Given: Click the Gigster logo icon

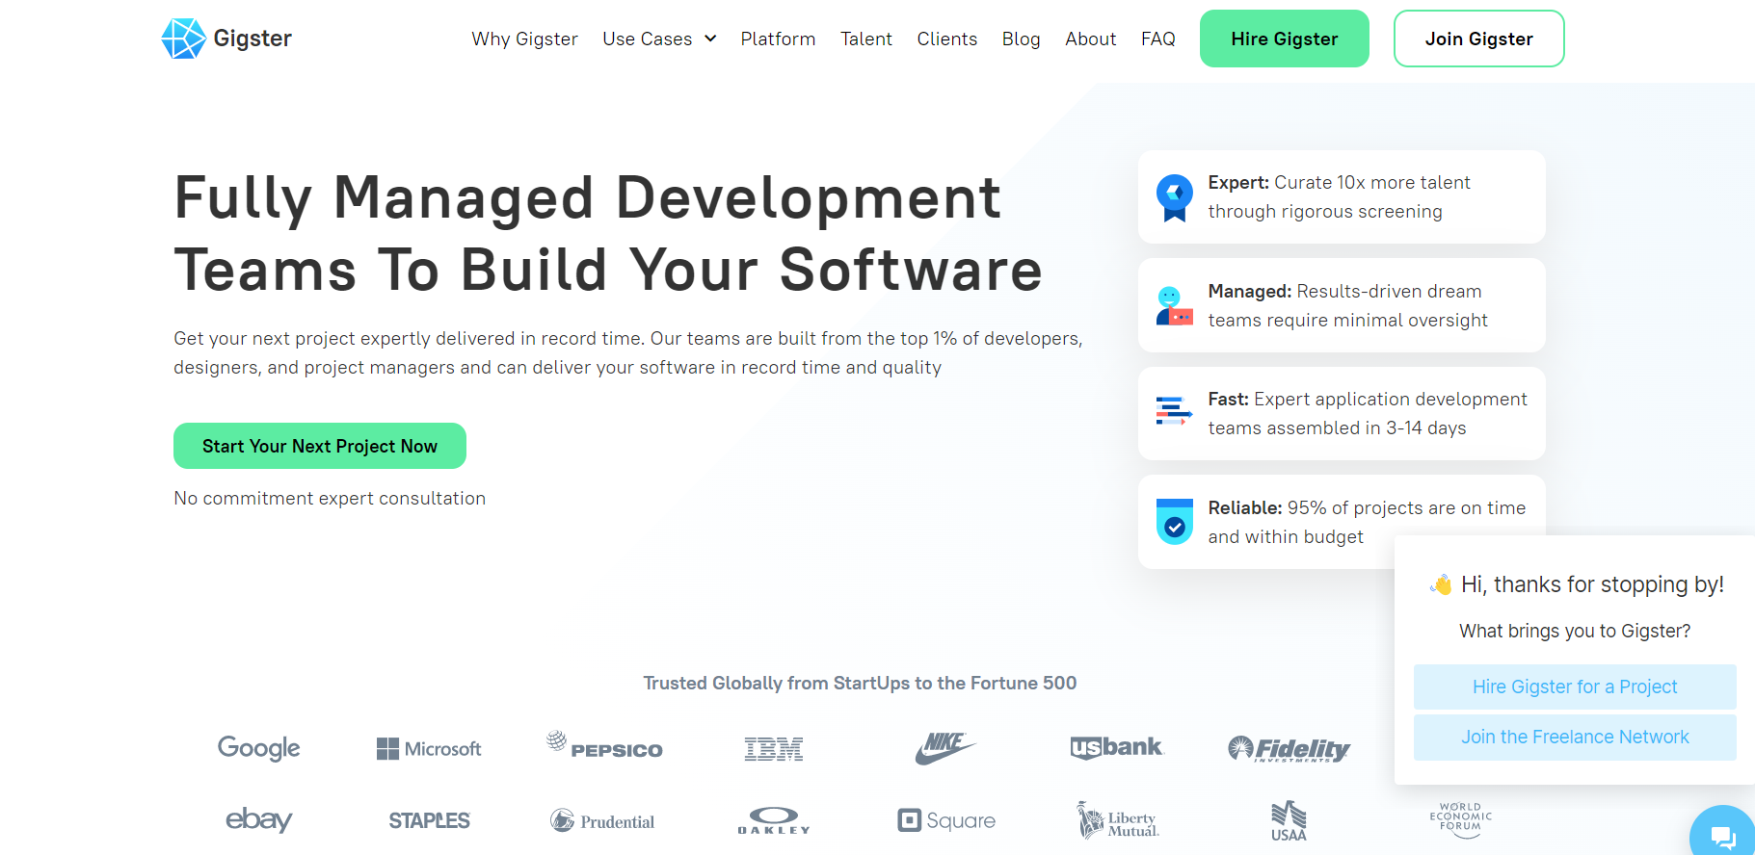Looking at the screenshot, I should click(183, 39).
